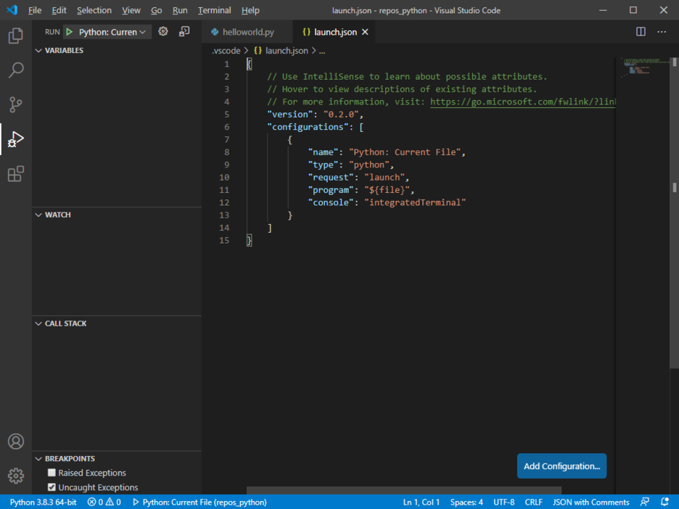The width and height of the screenshot is (679, 509).
Task: Click Python: Current File (repos_python) status item
Action: [199, 502]
